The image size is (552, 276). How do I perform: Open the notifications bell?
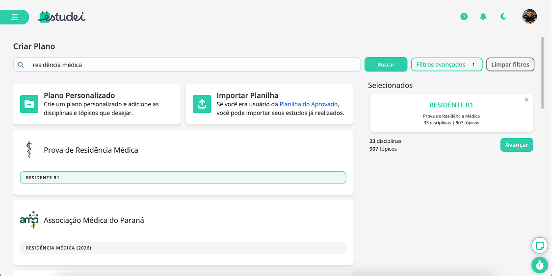tap(483, 17)
